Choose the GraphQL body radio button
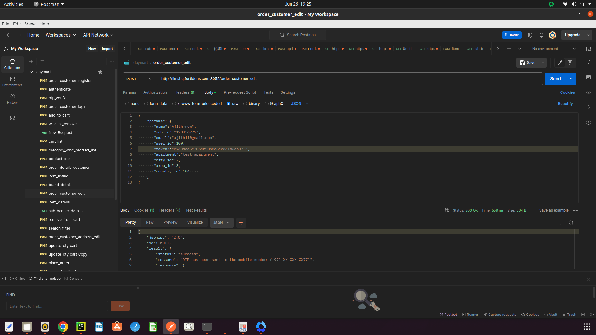Viewport: 596px width, 335px height. 267,104
